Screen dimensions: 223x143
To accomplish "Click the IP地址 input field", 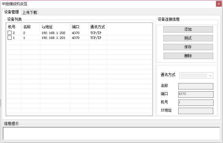I will click(196, 111).
